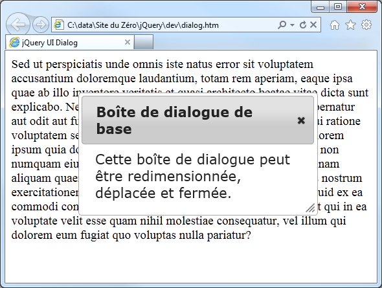382x288 pixels.
Task: Close the jQuery UI Dialog tab
Action: tap(127, 42)
